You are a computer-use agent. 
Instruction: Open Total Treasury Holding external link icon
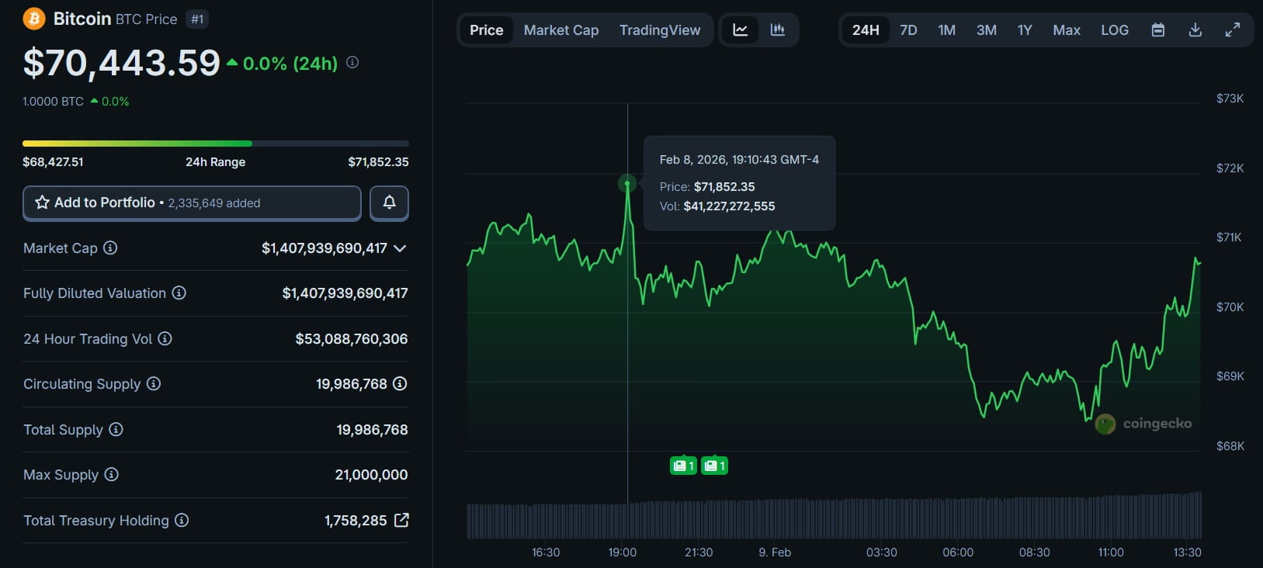[x=401, y=520]
